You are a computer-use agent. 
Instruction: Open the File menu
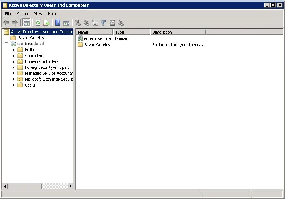[x=8, y=14]
